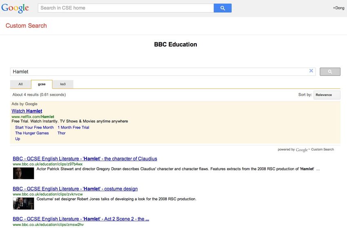Open the character of Claudius result
The width and height of the screenshot is (347, 228).
(85, 159)
